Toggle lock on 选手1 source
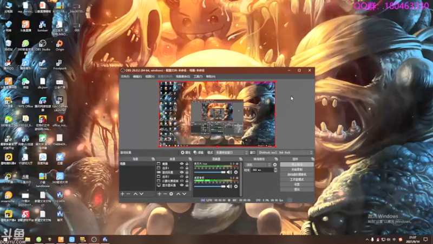 point(187,168)
